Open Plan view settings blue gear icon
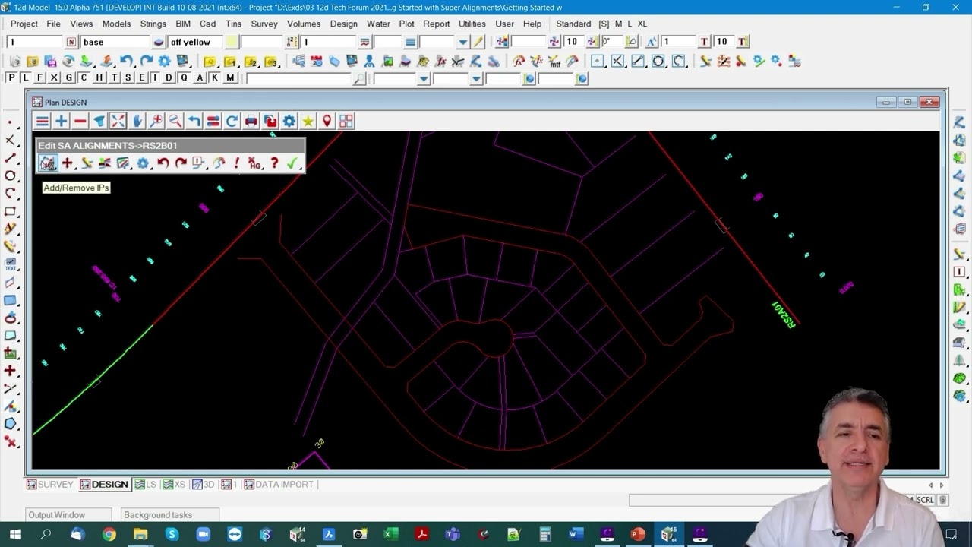Image resolution: width=972 pixels, height=547 pixels. coord(289,122)
